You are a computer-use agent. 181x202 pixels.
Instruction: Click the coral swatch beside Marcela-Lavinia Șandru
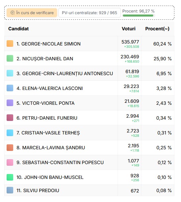click(10, 148)
